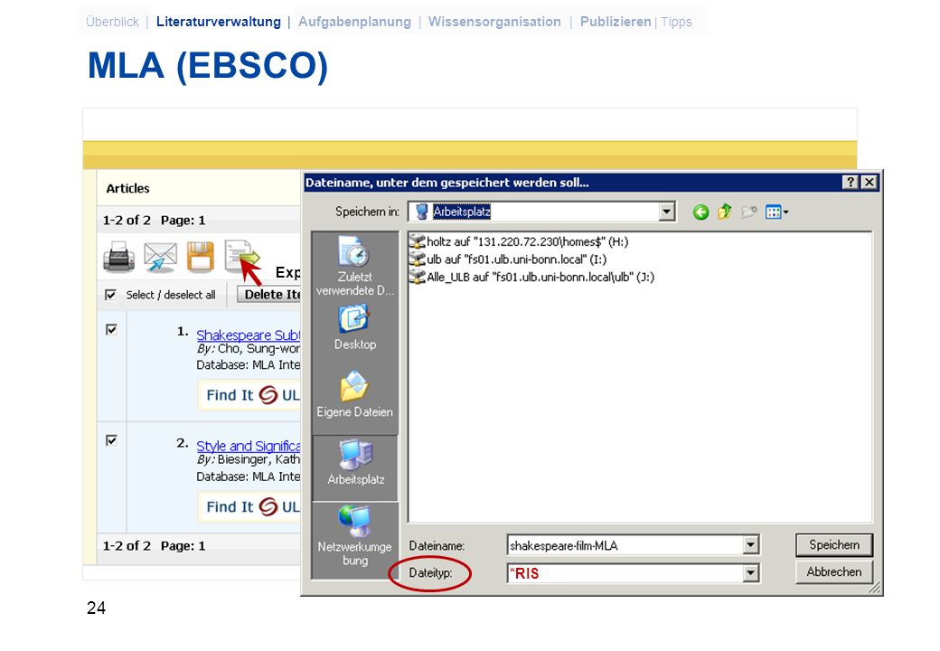Click the top '1-2 of 2 Page: 1' text
Viewport: 940px width, 651px height.
(x=154, y=220)
